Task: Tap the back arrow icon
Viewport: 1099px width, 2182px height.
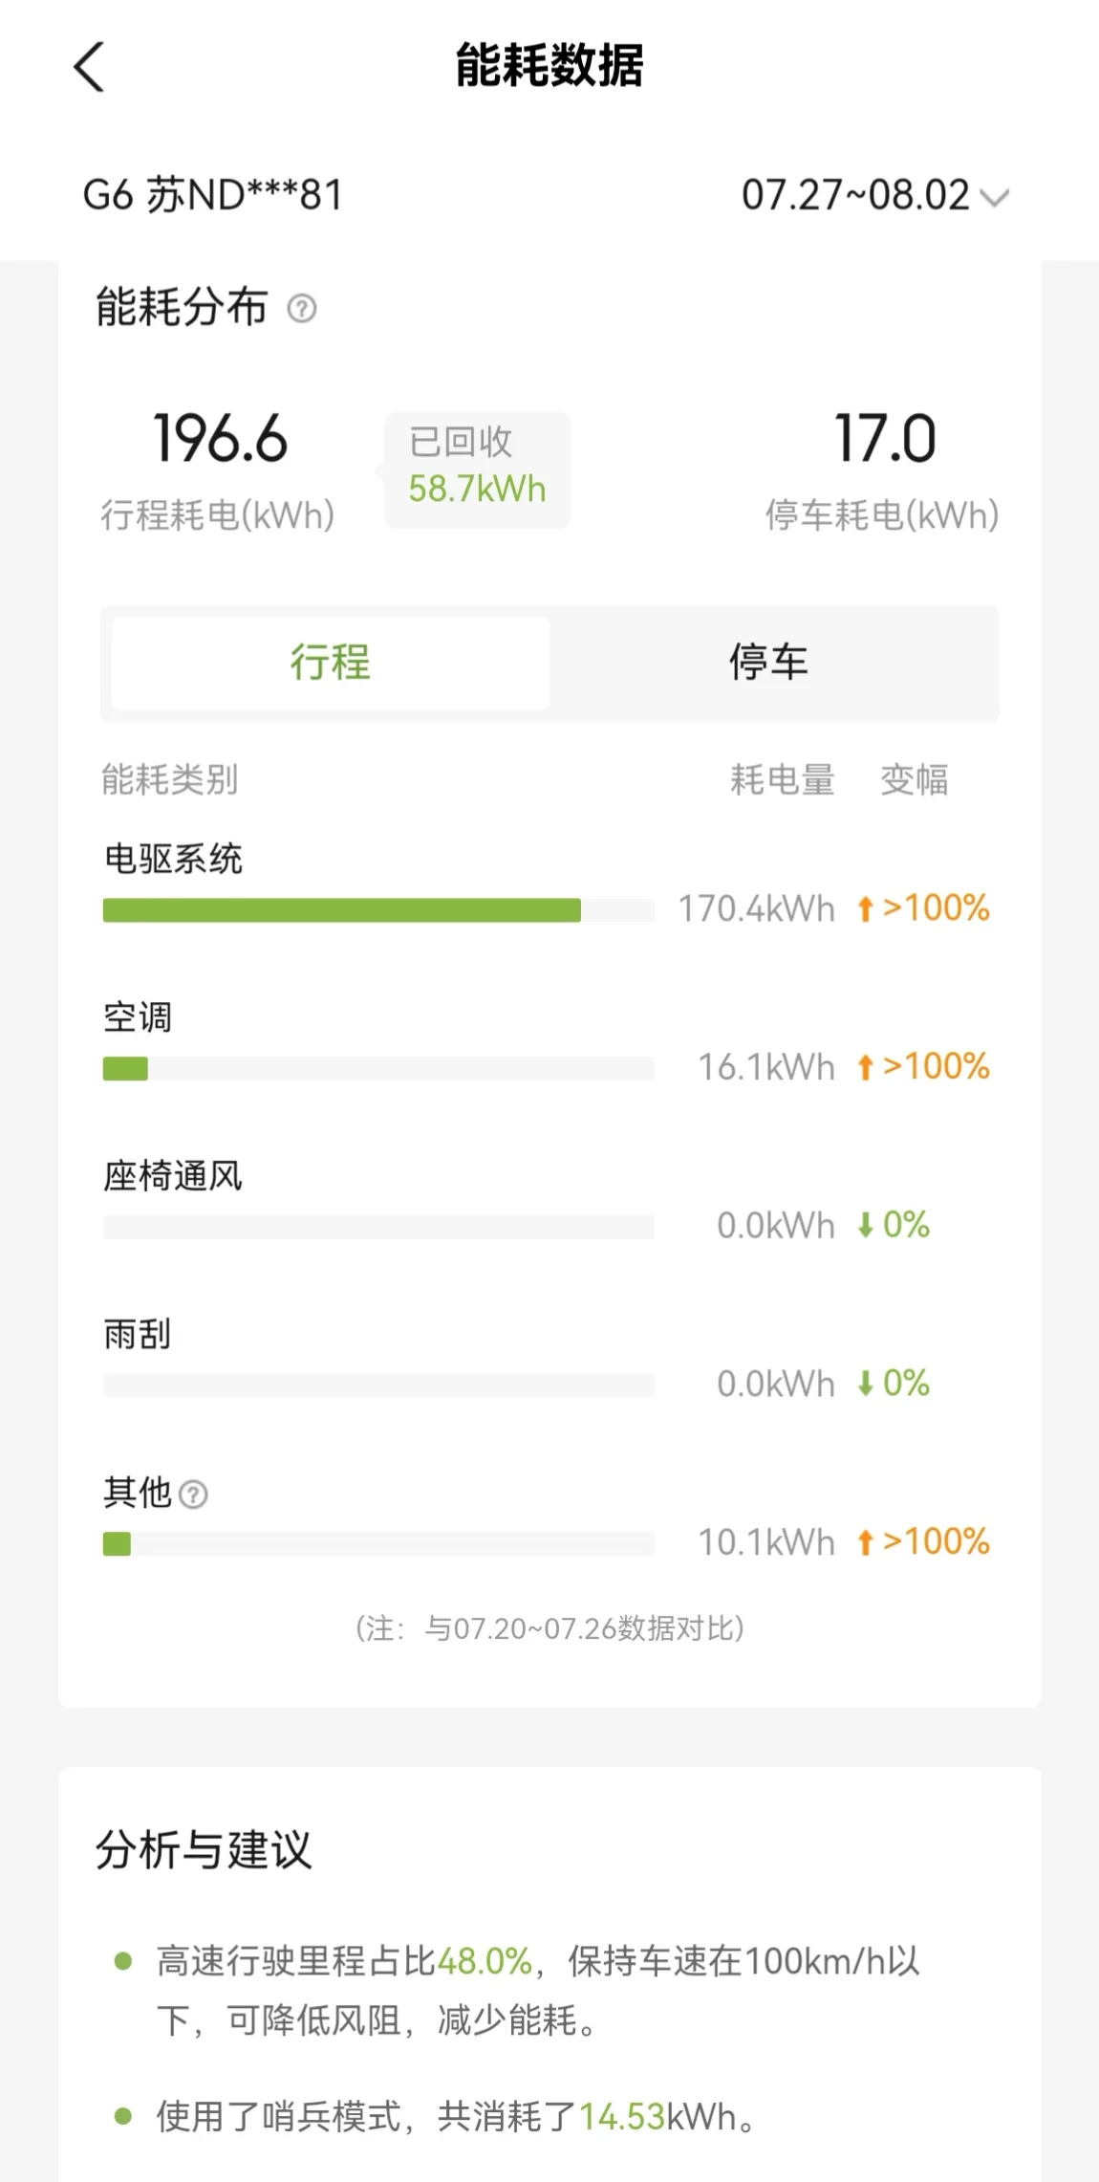Action: pyautogui.click(x=89, y=67)
